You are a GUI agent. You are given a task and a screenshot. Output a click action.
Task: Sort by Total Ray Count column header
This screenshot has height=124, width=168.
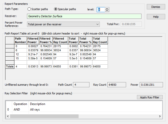pyautogui.click(x=100, y=40)
